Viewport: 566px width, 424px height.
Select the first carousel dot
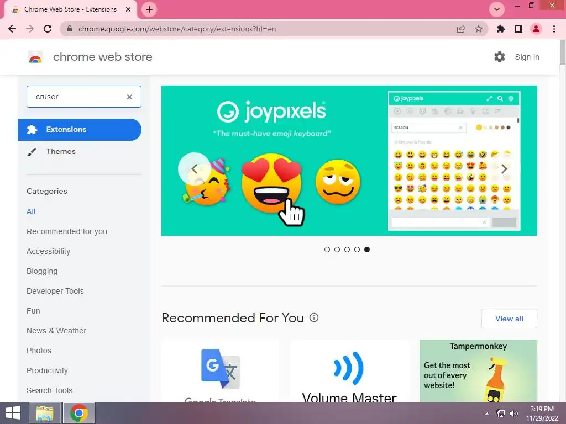pos(327,250)
